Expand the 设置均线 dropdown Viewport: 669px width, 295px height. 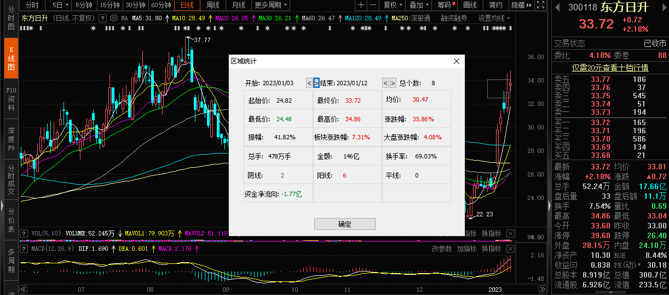tap(494, 17)
